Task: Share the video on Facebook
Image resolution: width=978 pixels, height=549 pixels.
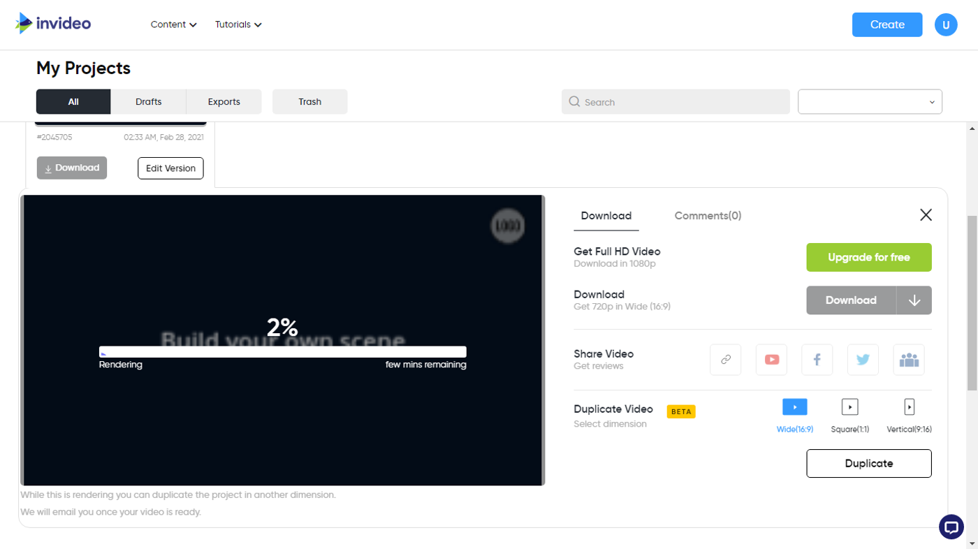Action: click(x=817, y=359)
